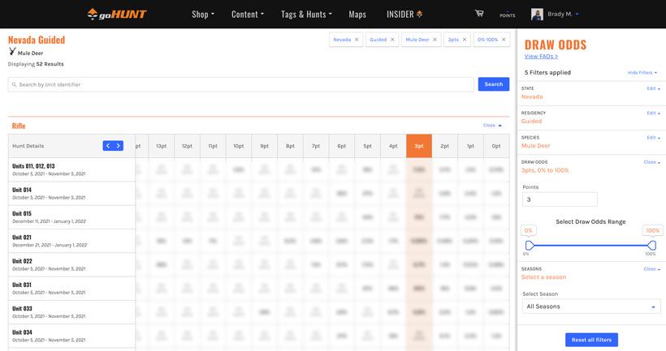Remove the 3pts filter chip
The image size is (666, 351).
tap(465, 39)
